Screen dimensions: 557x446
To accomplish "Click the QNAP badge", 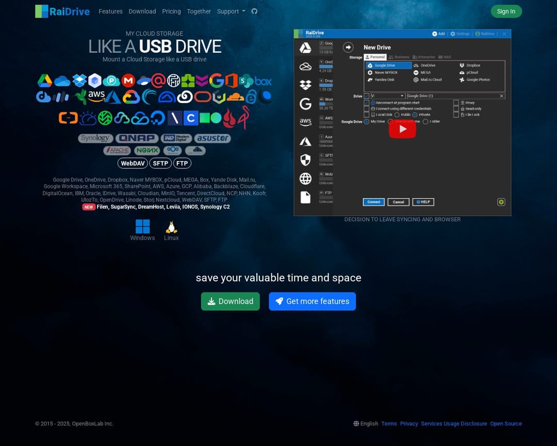I will pos(137,138).
